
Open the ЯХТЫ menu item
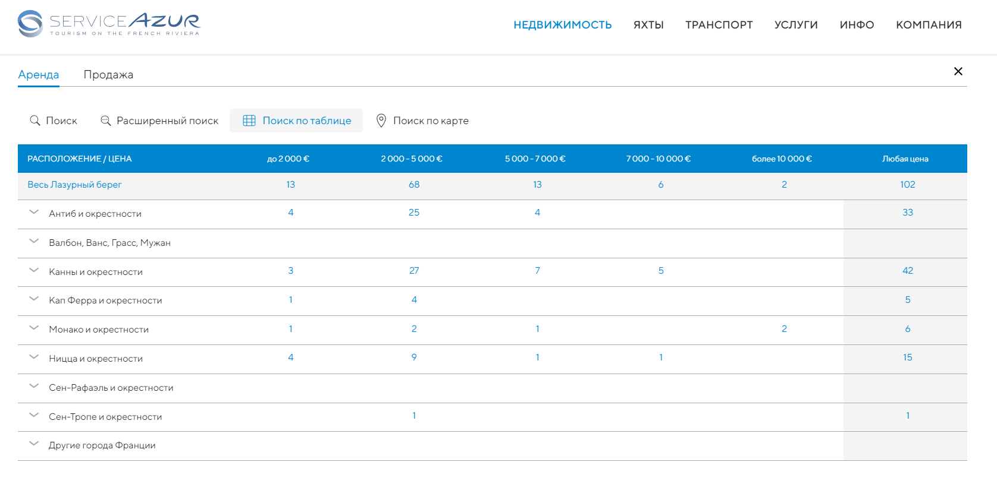(648, 25)
